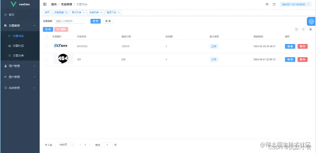
Task: Click the blue 搜索 button
Action: pyautogui.click(x=96, y=21)
